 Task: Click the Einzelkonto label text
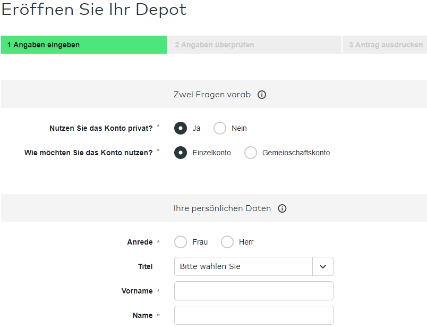tap(211, 153)
